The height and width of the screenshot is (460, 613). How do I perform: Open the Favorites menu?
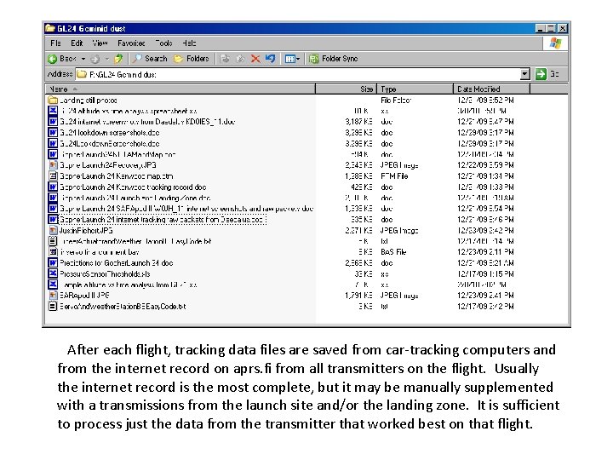[x=131, y=43]
